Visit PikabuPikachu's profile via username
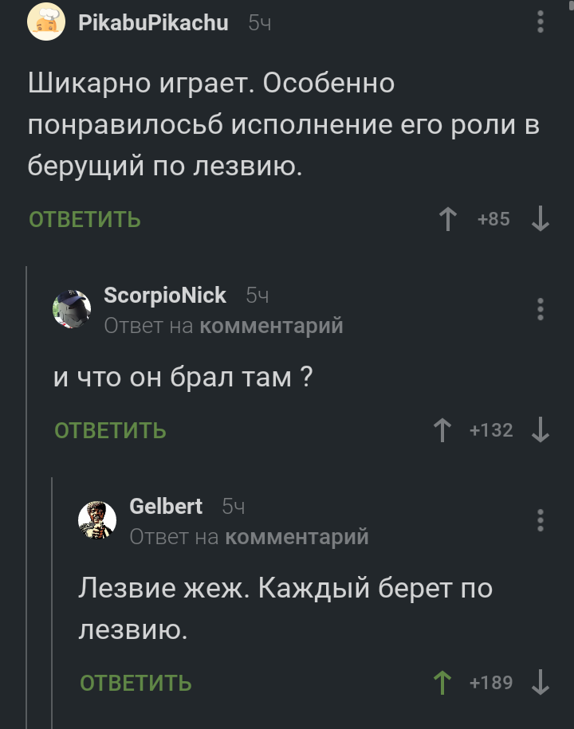Viewport: 574px width, 729px height. (x=153, y=23)
